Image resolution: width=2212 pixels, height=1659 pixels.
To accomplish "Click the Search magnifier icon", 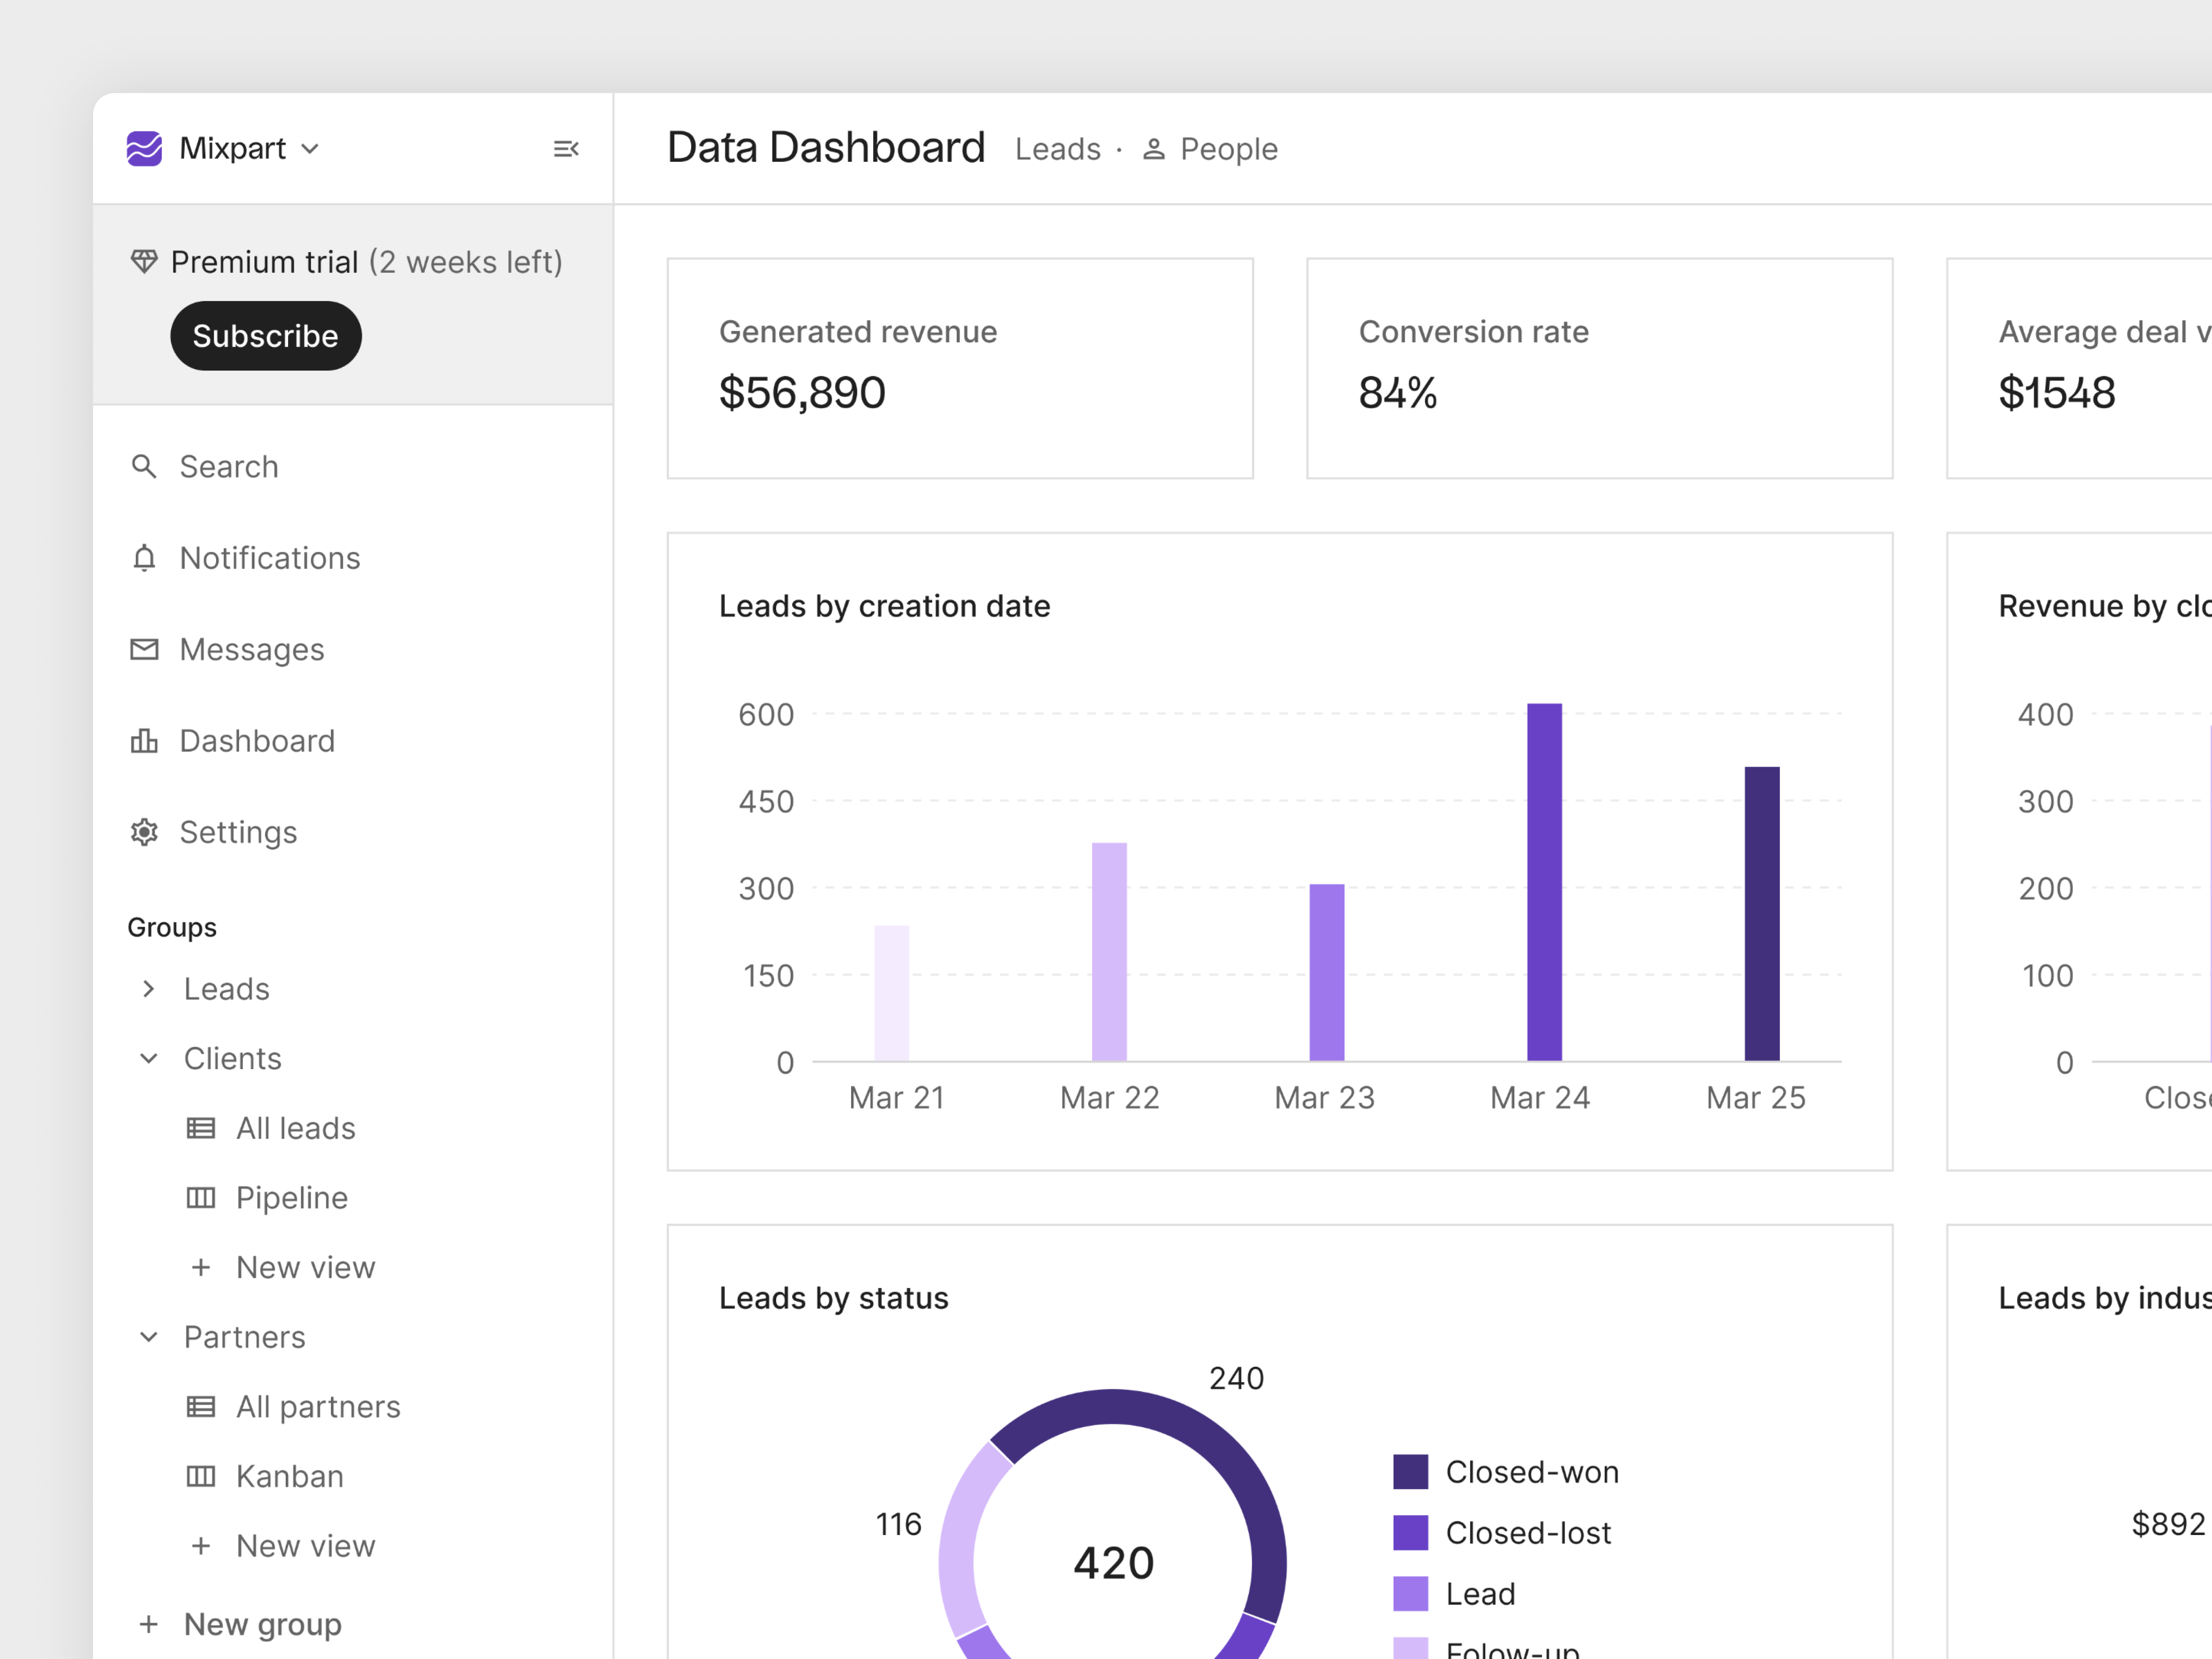I will click(x=144, y=466).
